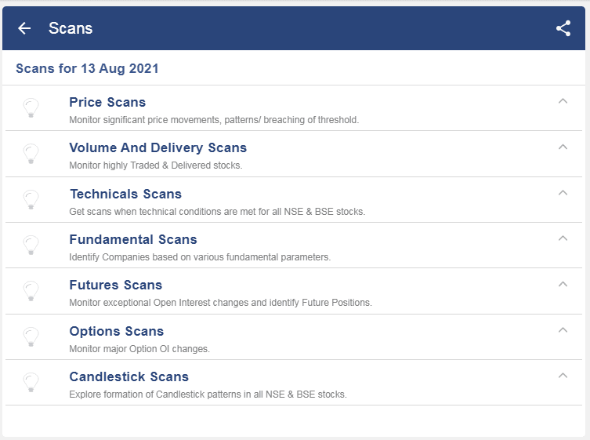
Task: Click 'Monitor significant price movements' description
Action: tap(214, 120)
